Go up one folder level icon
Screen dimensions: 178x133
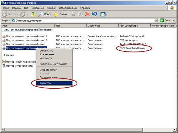pyautogui.click(x=33, y=14)
